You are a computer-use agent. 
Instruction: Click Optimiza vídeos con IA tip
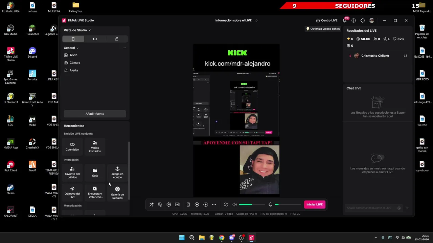coord(323,29)
